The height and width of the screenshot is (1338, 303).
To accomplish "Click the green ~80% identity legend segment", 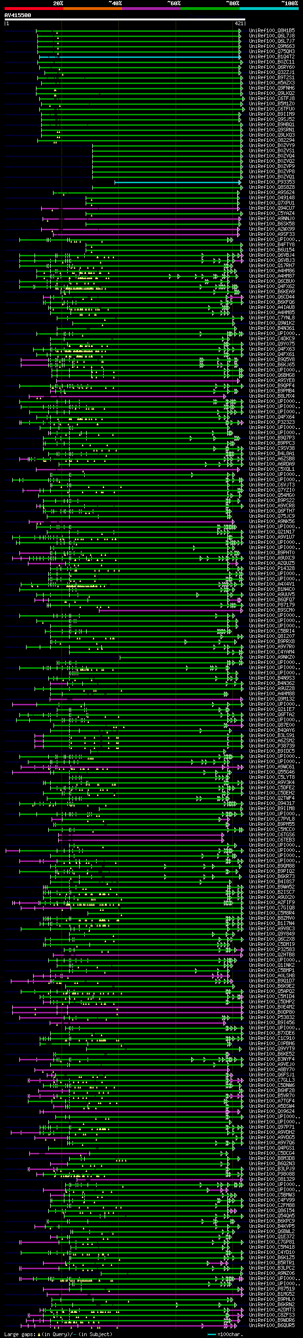I will (210, 9).
